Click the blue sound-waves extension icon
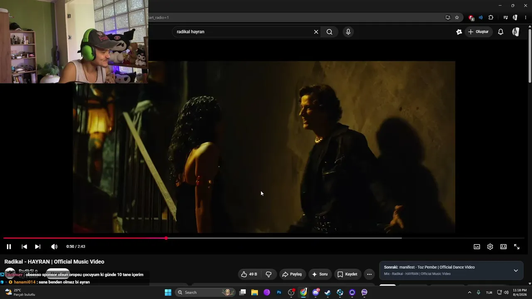 click(481, 17)
